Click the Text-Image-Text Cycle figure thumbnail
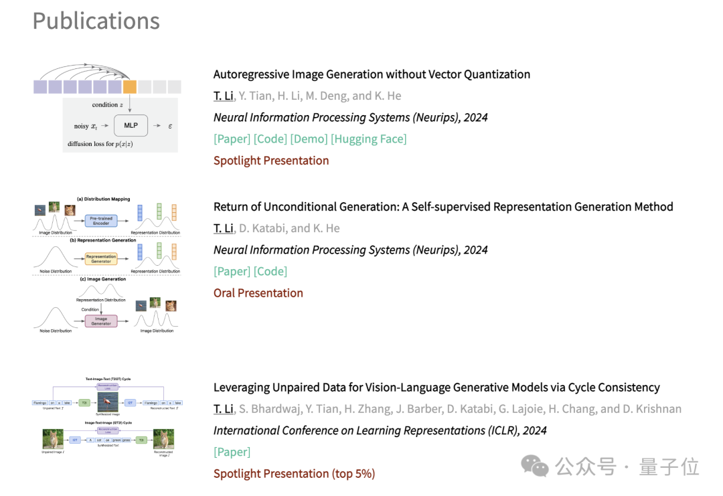 click(x=107, y=417)
